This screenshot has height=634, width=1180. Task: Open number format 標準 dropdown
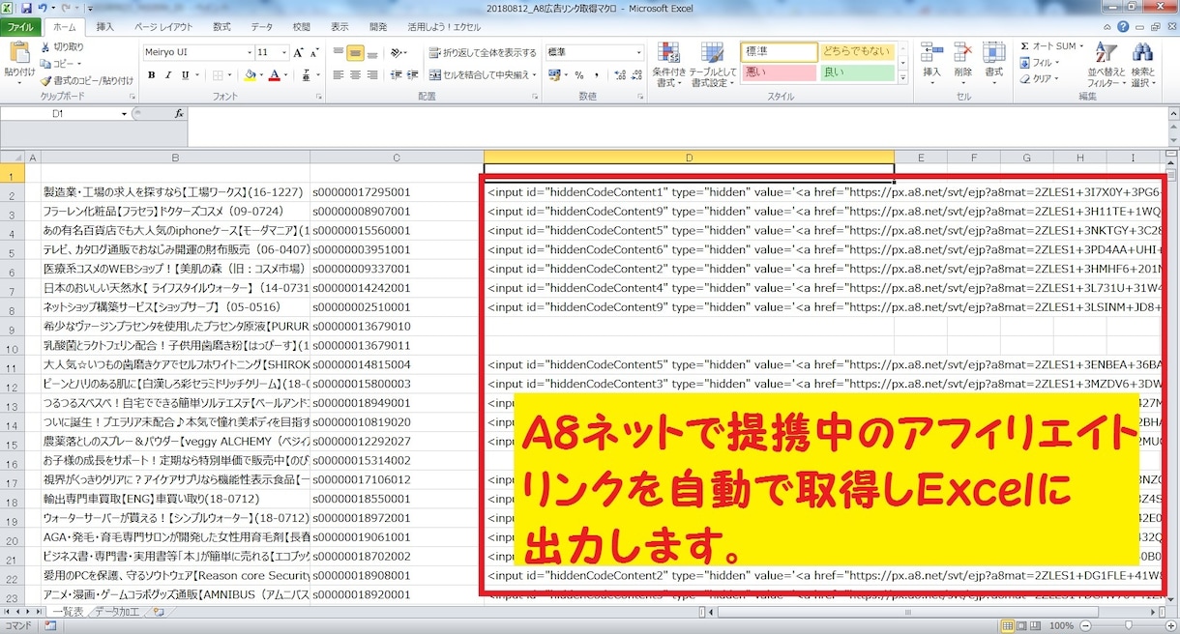tap(638, 52)
